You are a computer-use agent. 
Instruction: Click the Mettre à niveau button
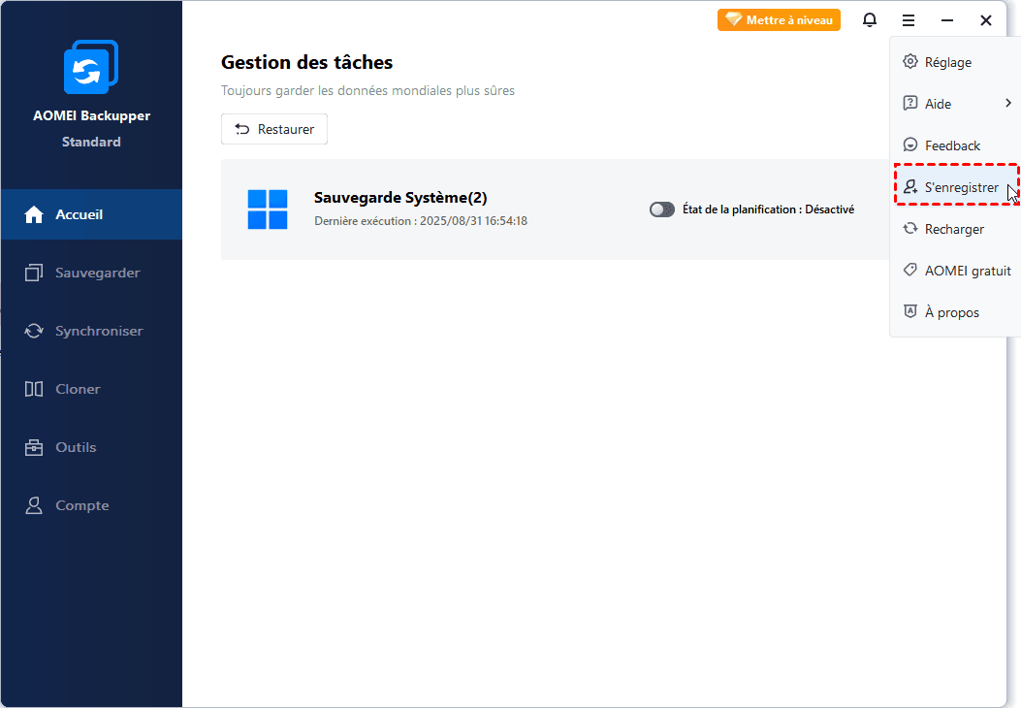pyautogui.click(x=779, y=19)
